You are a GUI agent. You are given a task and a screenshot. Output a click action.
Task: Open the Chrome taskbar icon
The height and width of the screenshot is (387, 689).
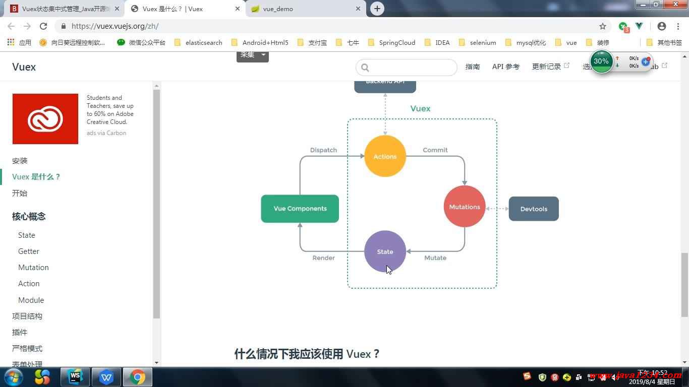pyautogui.click(x=137, y=376)
